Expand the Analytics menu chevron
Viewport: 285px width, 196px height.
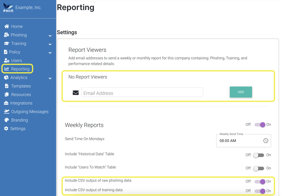pyautogui.click(x=50, y=79)
